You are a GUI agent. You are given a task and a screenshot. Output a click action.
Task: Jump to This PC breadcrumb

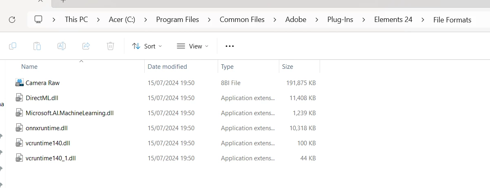click(76, 20)
